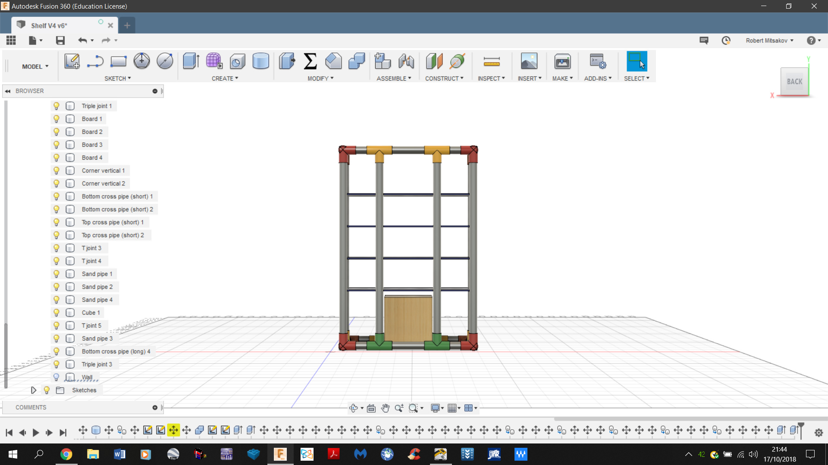
Task: Select the Line sketch tool
Action: pyautogui.click(x=95, y=61)
